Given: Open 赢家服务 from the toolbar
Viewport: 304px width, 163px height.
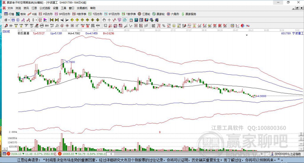Looking at the screenshot, I should point(189,14).
